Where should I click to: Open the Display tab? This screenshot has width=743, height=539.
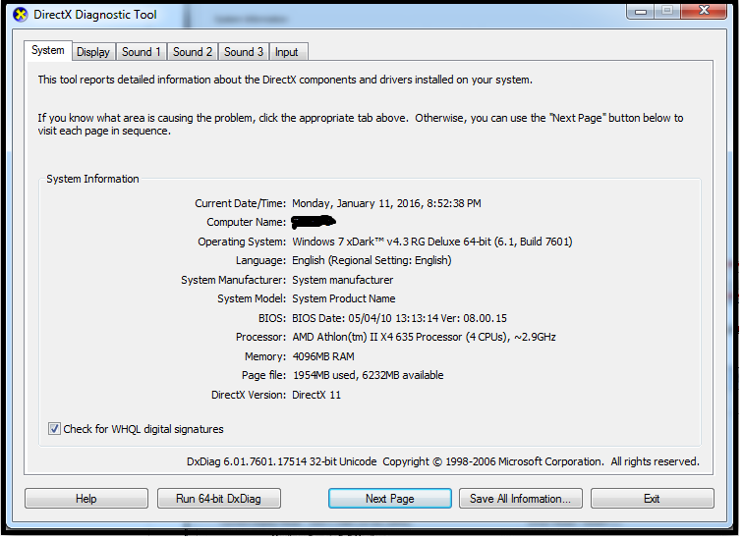[x=92, y=52]
